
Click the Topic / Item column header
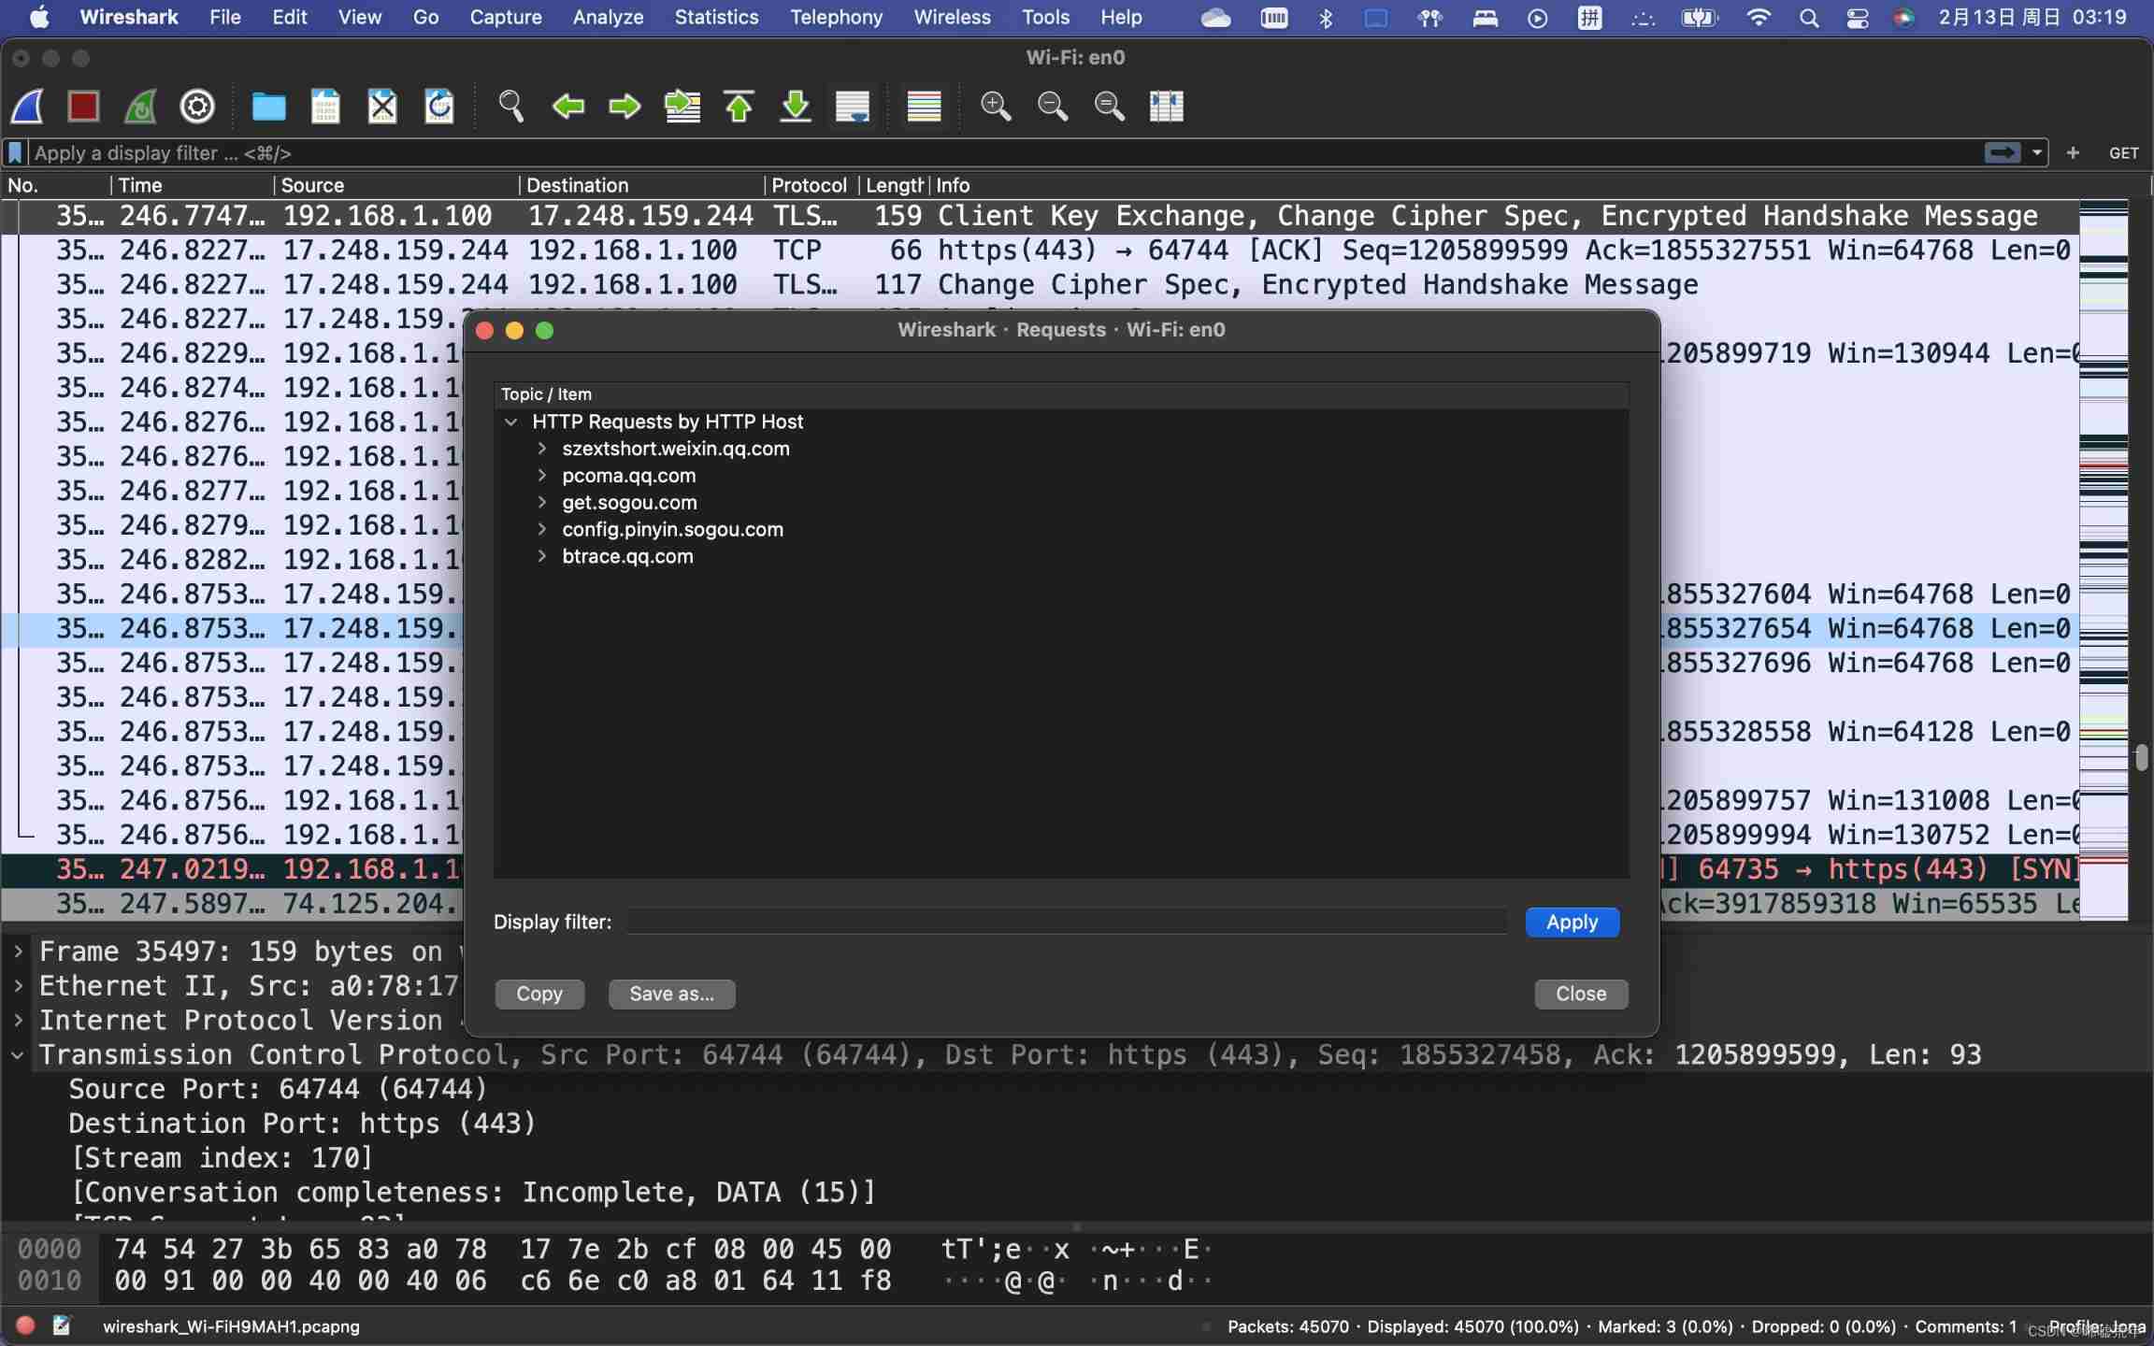point(1061,394)
